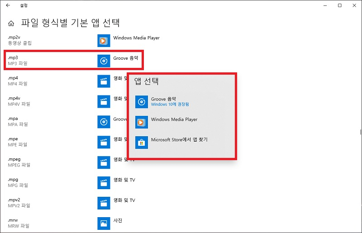Click Windows Media Player label for .mp2v
Screen dimensions: 362x233
tap(136, 38)
